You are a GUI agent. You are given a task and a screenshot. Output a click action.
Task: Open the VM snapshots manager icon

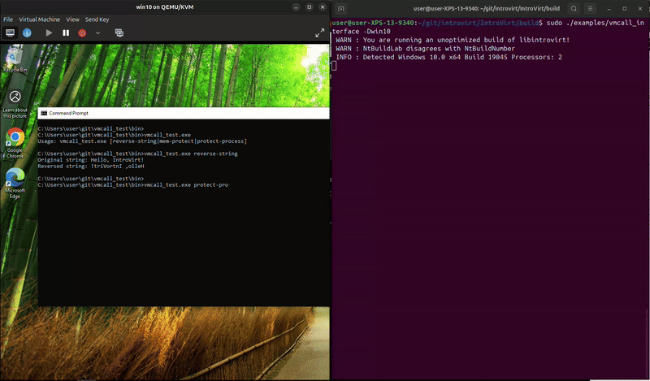tap(119, 32)
